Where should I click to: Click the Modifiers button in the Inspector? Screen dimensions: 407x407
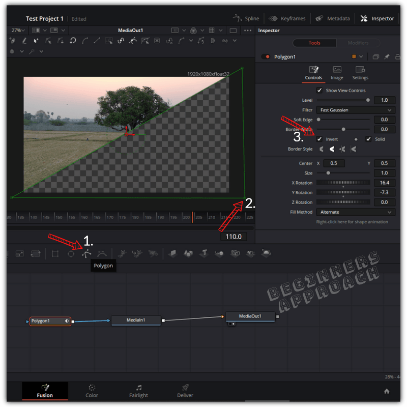[358, 43]
